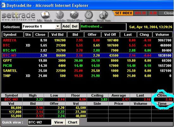Click offer price 2.24 in depth table

[61, 116]
